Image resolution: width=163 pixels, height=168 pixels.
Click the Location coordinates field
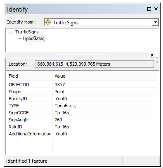coord(94,64)
